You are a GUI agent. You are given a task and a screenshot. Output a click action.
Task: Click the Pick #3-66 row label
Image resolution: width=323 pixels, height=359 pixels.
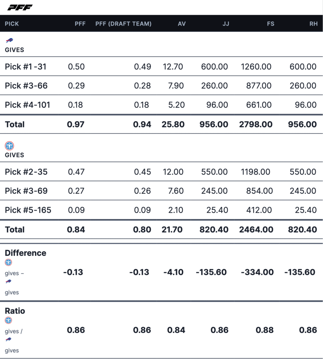point(26,86)
